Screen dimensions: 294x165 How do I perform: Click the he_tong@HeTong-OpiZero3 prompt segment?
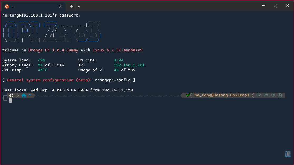221,95
